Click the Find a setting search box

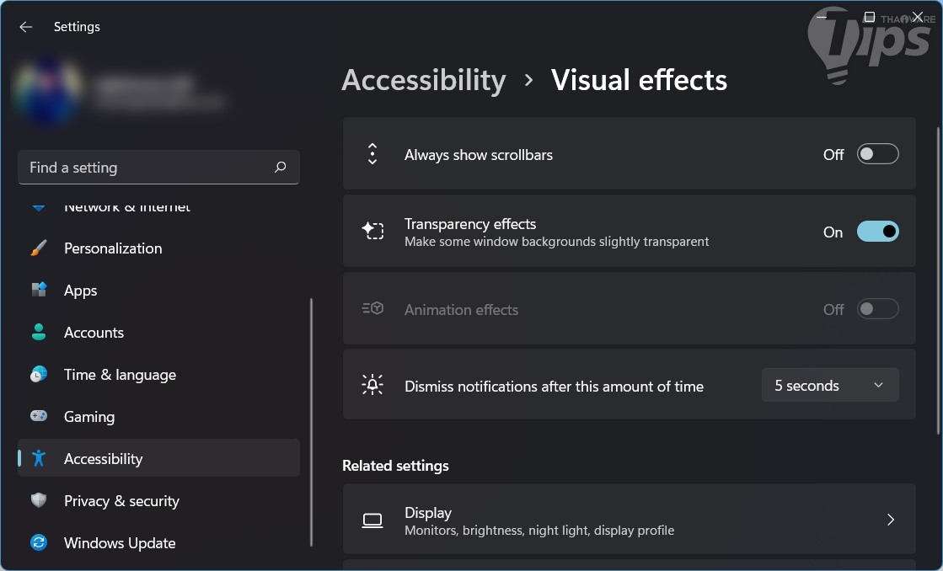(147, 168)
